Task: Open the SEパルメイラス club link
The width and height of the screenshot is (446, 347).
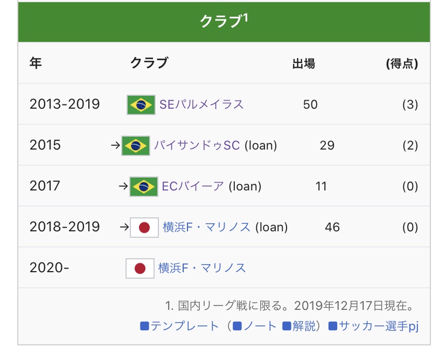Action: point(201,104)
